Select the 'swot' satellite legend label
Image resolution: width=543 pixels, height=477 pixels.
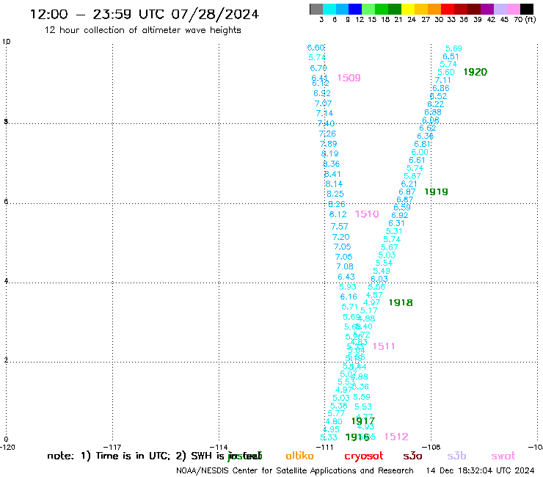click(x=503, y=456)
